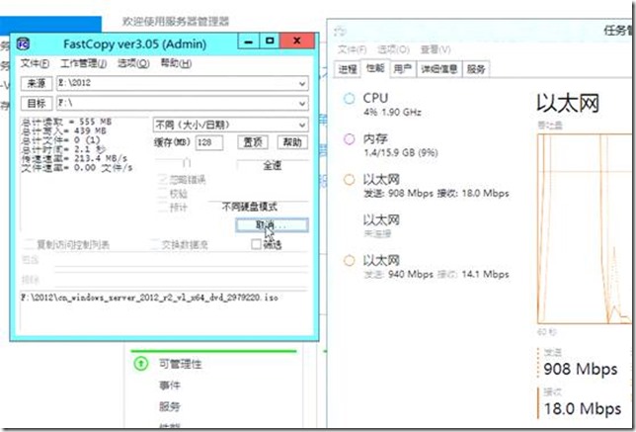Viewport: 636px width, 432px height.
Task: Click the FastCopy title bar app icon
Action: [x=24, y=43]
